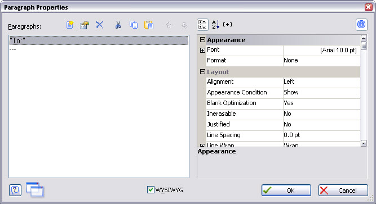The height and width of the screenshot is (204, 376).
Task: Expand the Font property
Action: pyautogui.click(x=202, y=50)
